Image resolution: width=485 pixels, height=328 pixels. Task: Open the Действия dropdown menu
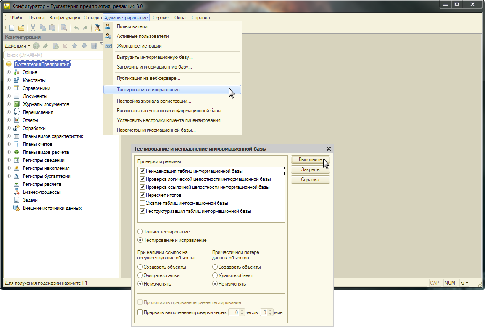click(17, 46)
